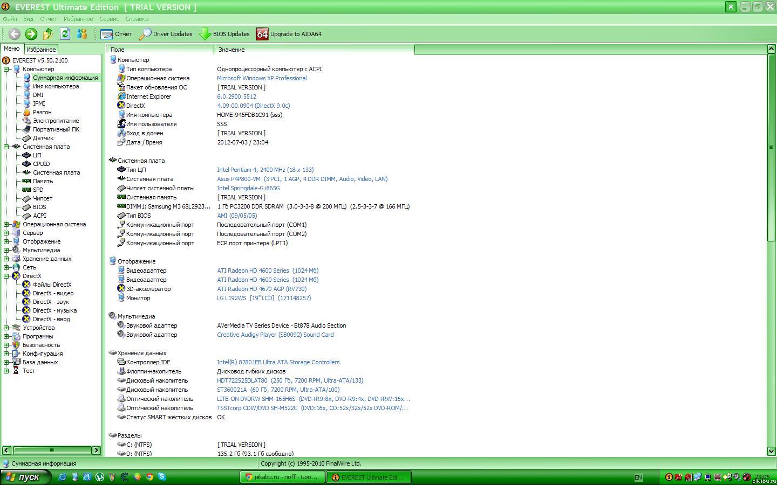777x485 pixels.
Task: Select the Разгон tree item
Action: pos(42,112)
